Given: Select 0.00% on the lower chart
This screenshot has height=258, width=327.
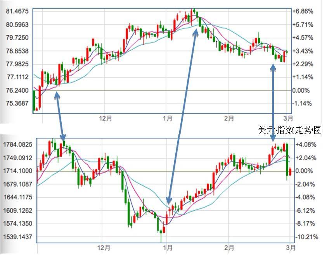Looking at the screenshot, I should [x=304, y=171].
